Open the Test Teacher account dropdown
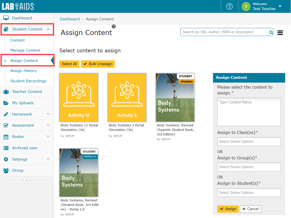 point(280,7)
